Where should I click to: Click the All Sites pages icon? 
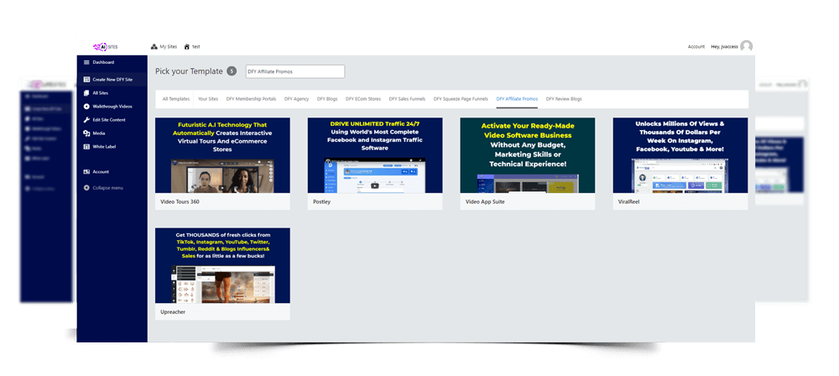pyautogui.click(x=86, y=92)
